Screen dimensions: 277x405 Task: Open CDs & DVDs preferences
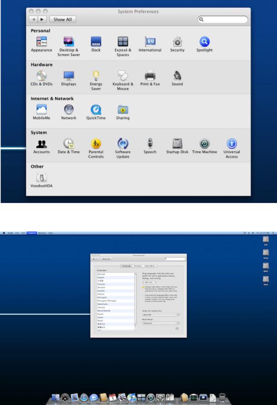coord(42,78)
